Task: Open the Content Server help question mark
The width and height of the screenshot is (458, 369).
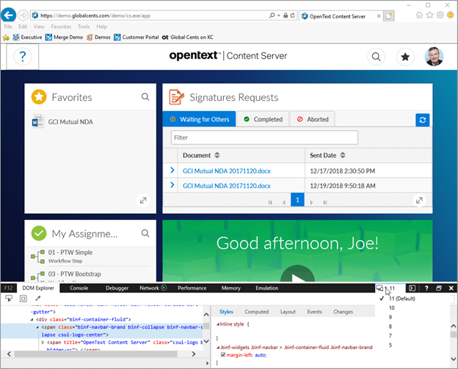Action: pyautogui.click(x=23, y=57)
